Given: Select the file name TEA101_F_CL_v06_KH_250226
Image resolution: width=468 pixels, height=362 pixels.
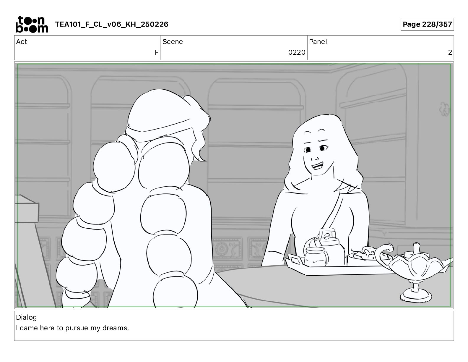Looking at the screenshot, I should click(112, 24).
